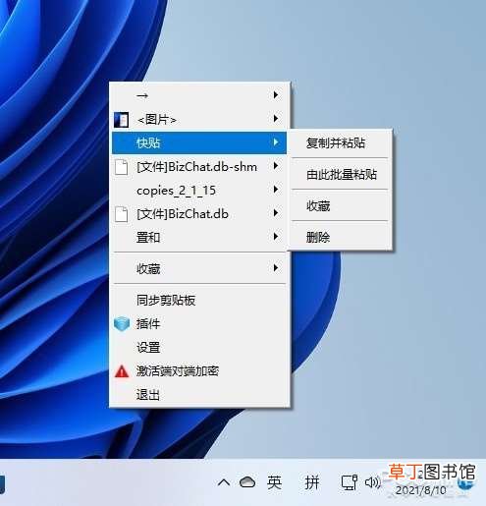486x506 pixels.
Task: Expand the arrow beside [文件]BizChat.db
Action: click(276, 213)
